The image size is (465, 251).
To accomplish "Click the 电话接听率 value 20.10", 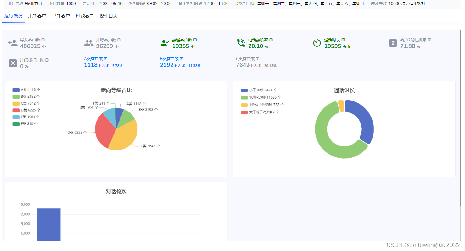I will 255,46.
